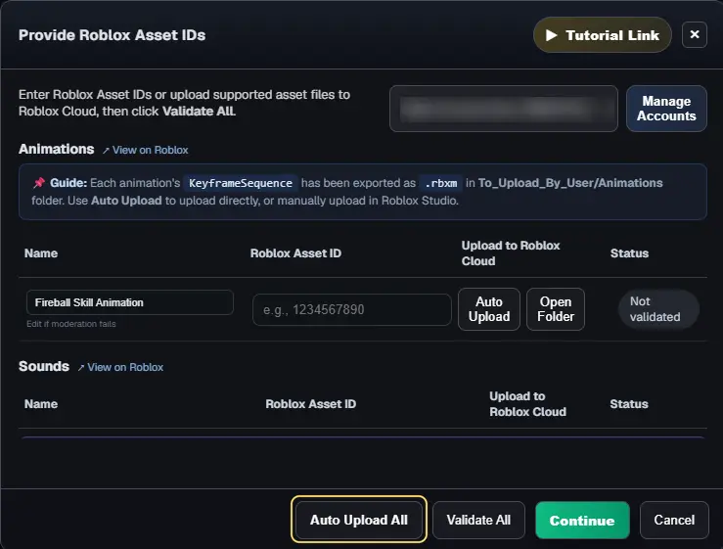Viewport: 723px width, 549px height.
Task: Open Animations View on Roblox link
Action: pos(146,150)
